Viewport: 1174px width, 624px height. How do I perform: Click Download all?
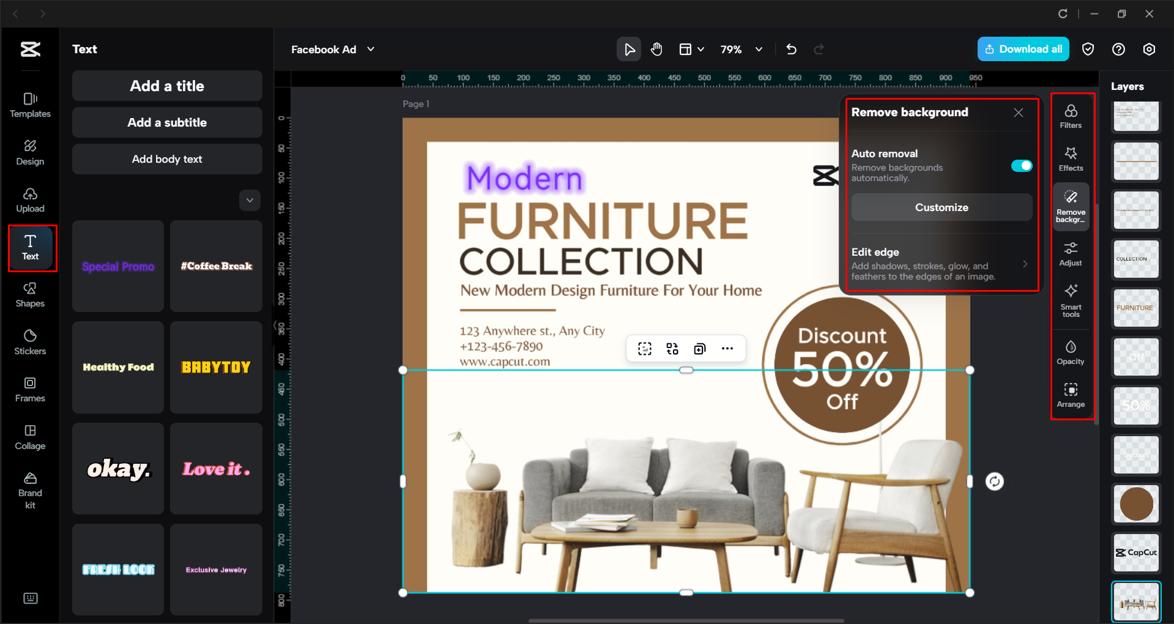1023,49
